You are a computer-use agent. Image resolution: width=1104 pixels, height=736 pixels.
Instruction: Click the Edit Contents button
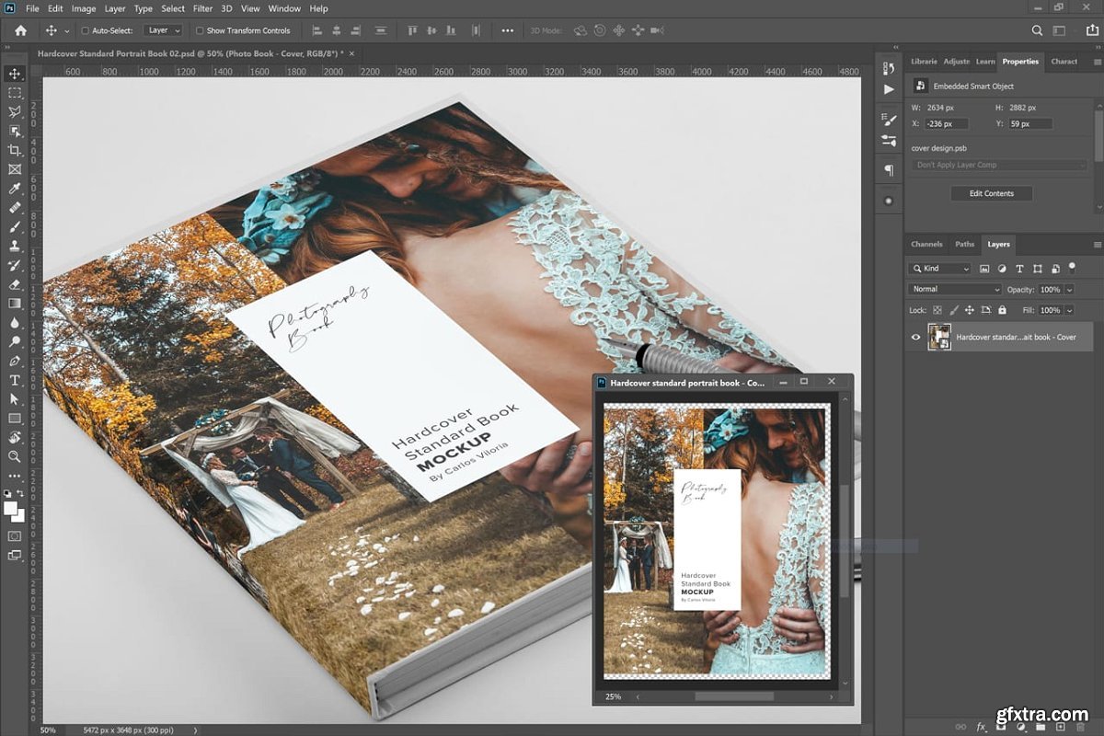991,193
